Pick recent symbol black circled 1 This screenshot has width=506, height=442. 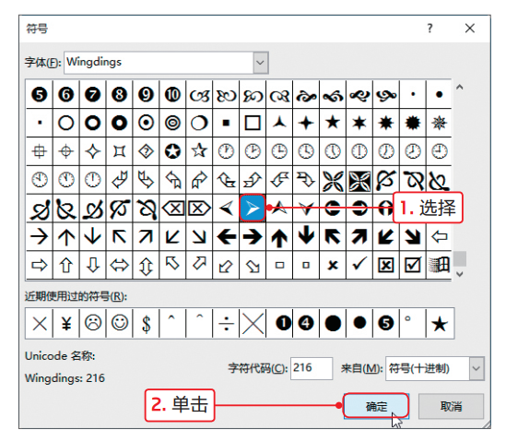283,323
